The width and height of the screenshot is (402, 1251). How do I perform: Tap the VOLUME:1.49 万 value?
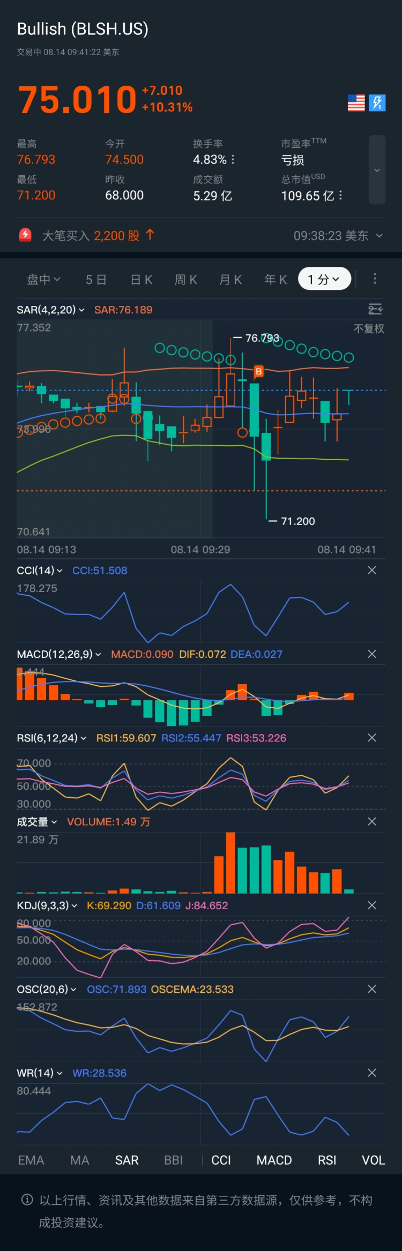108,821
